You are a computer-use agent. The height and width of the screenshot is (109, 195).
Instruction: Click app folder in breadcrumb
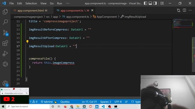click(55, 17)
